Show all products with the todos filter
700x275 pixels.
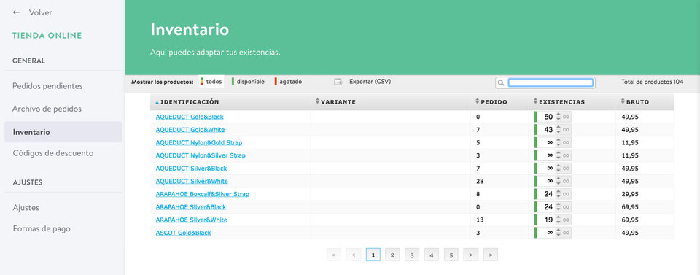[x=211, y=82]
